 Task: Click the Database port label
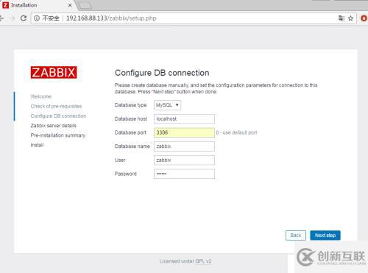click(x=130, y=132)
